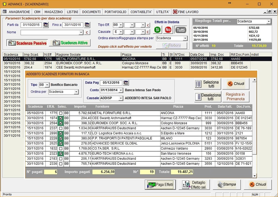Click the 'Fino a' date input field
The height and width of the screenshot is (197, 278).
pyautogui.click(x=73, y=25)
